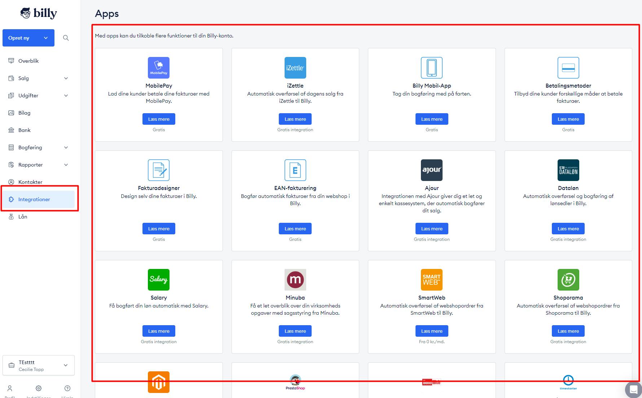Screen dimensions: 642x398
Task: Click Læs mere under Fakturadesigner
Action: tap(159, 229)
